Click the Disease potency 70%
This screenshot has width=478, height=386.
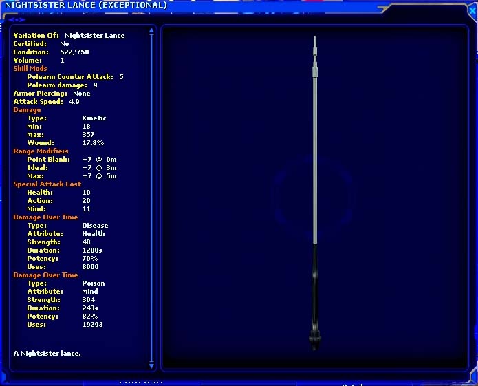click(x=90, y=258)
